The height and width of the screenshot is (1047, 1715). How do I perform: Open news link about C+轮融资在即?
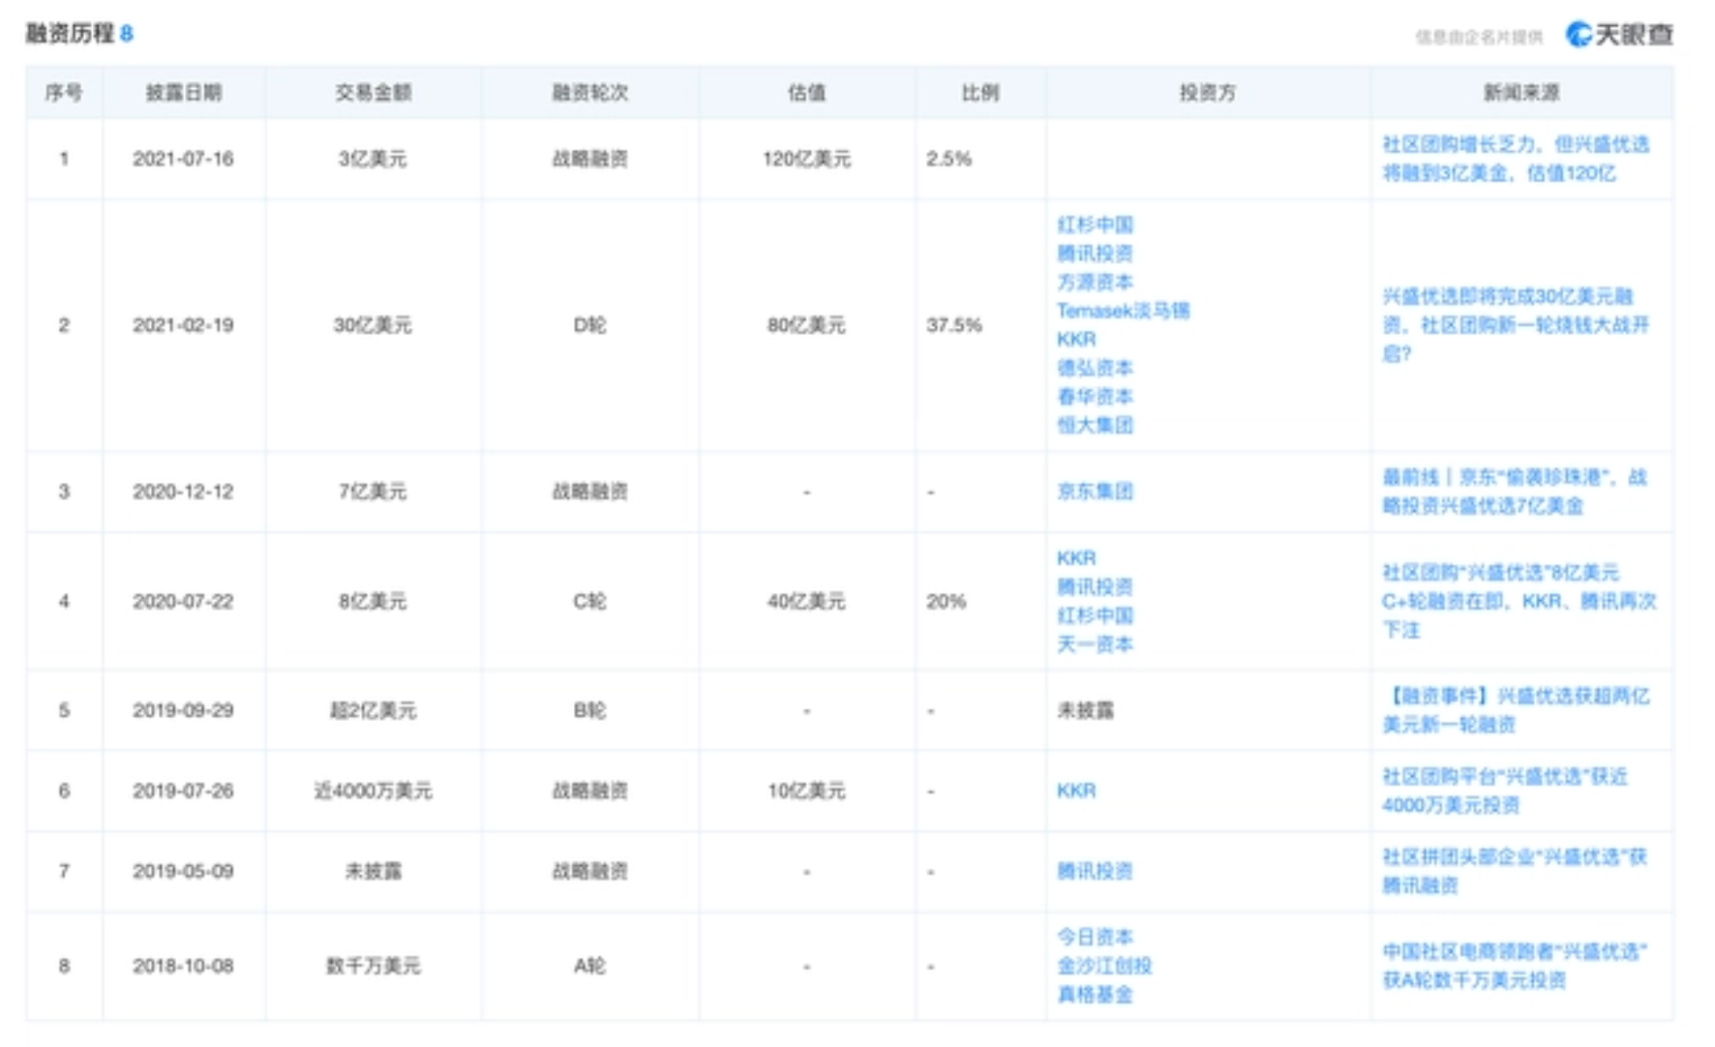click(x=1519, y=601)
